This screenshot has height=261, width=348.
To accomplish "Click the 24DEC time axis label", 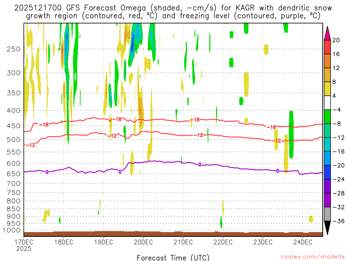I will pyautogui.click(x=303, y=242).
